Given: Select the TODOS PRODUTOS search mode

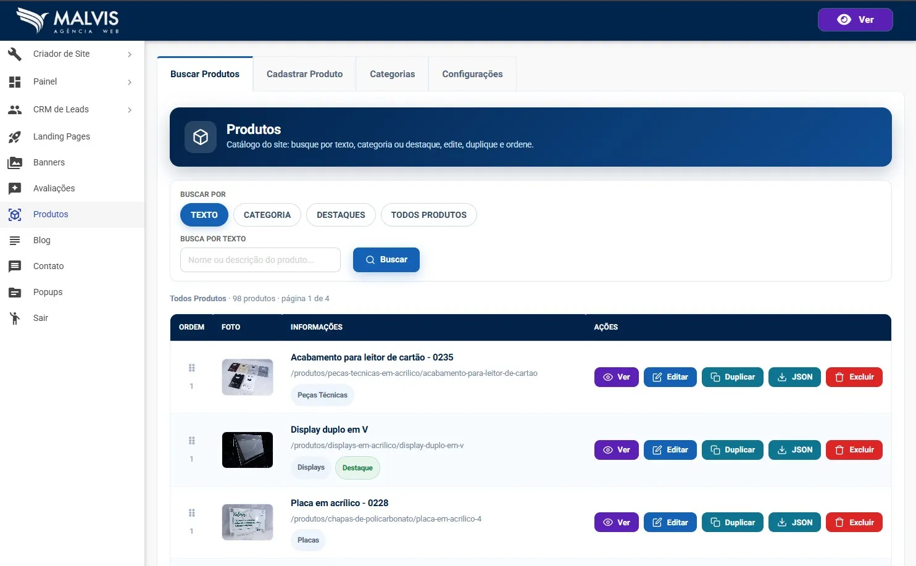Looking at the screenshot, I should [429, 215].
